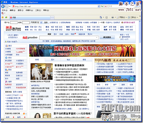Open headline 香港确诊首例甲型流感病例

tap(69, 65)
